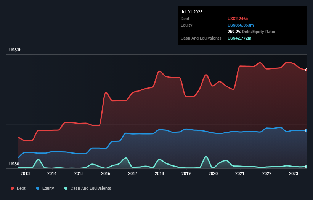Viewport: 313px width, 200px height.
Task: Toggle the Cash And Equivalents legend button
Action: point(88,189)
